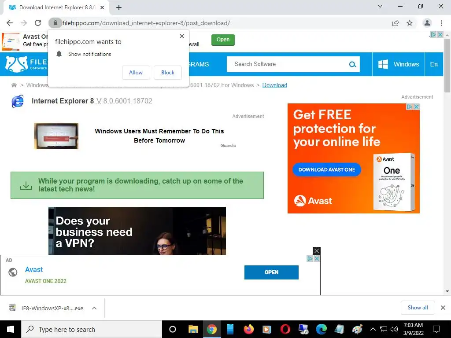
Task: Click the Internet Explorer logo icon
Action: [18, 101]
